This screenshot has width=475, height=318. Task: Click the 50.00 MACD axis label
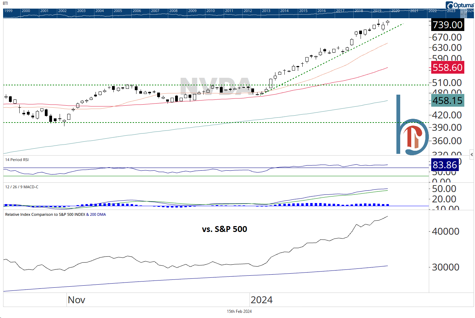point(444,189)
